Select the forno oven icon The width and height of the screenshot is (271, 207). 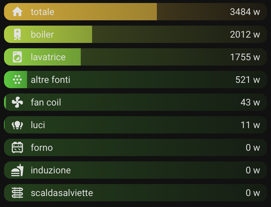[x=17, y=148]
